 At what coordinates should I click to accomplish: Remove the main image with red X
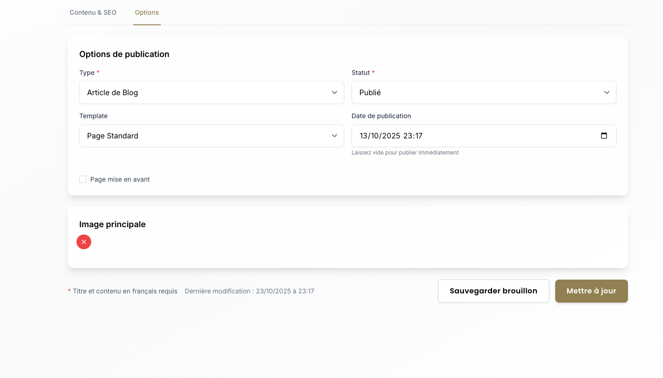click(x=84, y=242)
